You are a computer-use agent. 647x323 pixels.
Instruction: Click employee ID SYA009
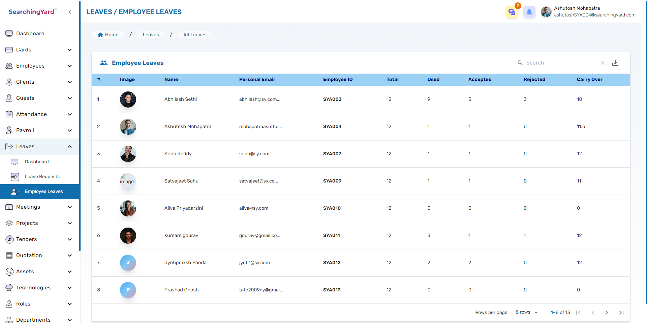[x=332, y=181]
